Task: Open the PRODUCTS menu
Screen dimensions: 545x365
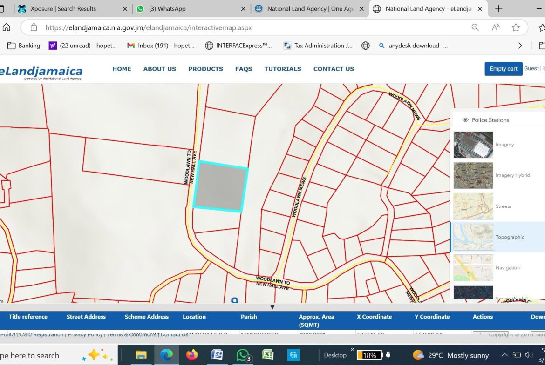Action: pos(205,69)
